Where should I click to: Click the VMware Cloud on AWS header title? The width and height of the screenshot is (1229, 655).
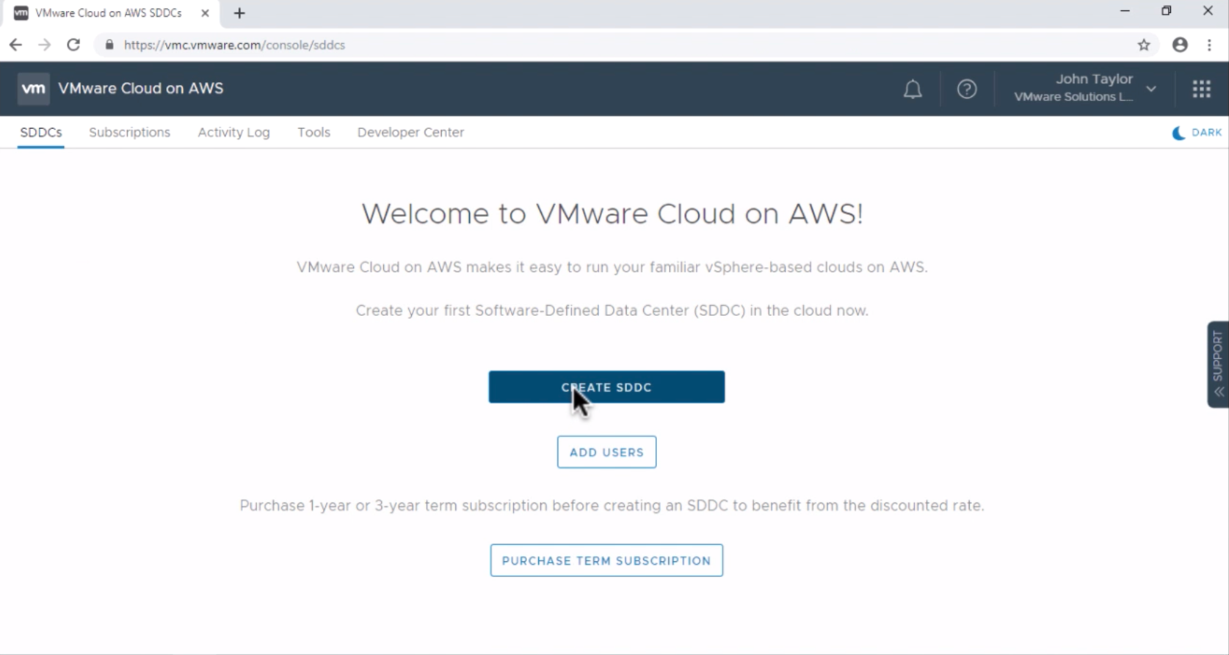click(x=140, y=89)
